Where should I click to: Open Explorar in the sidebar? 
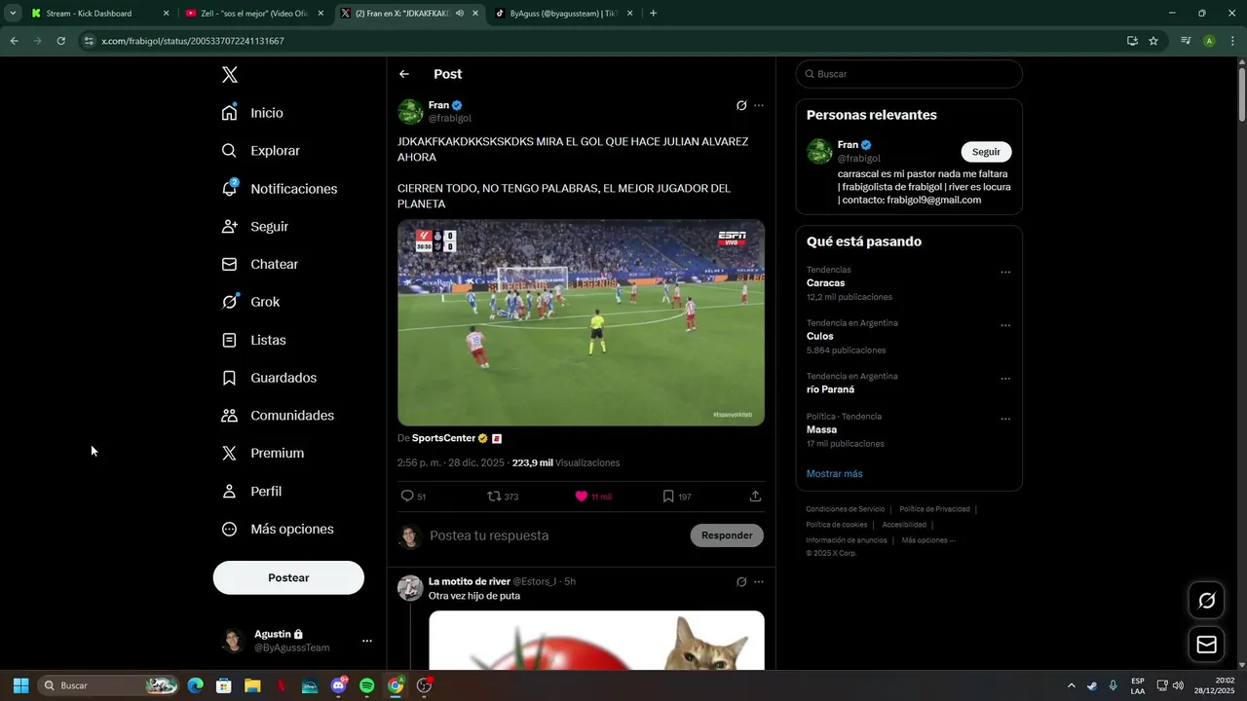260,151
